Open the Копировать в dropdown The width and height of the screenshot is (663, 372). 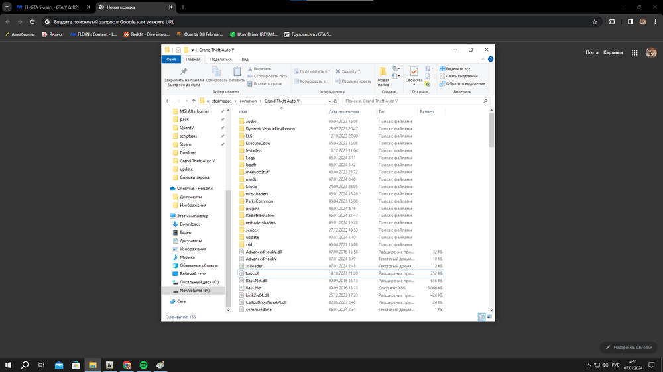311,81
